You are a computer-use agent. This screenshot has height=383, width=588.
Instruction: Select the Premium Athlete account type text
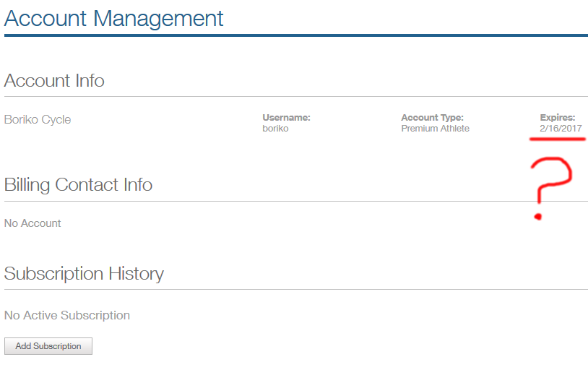(x=436, y=129)
